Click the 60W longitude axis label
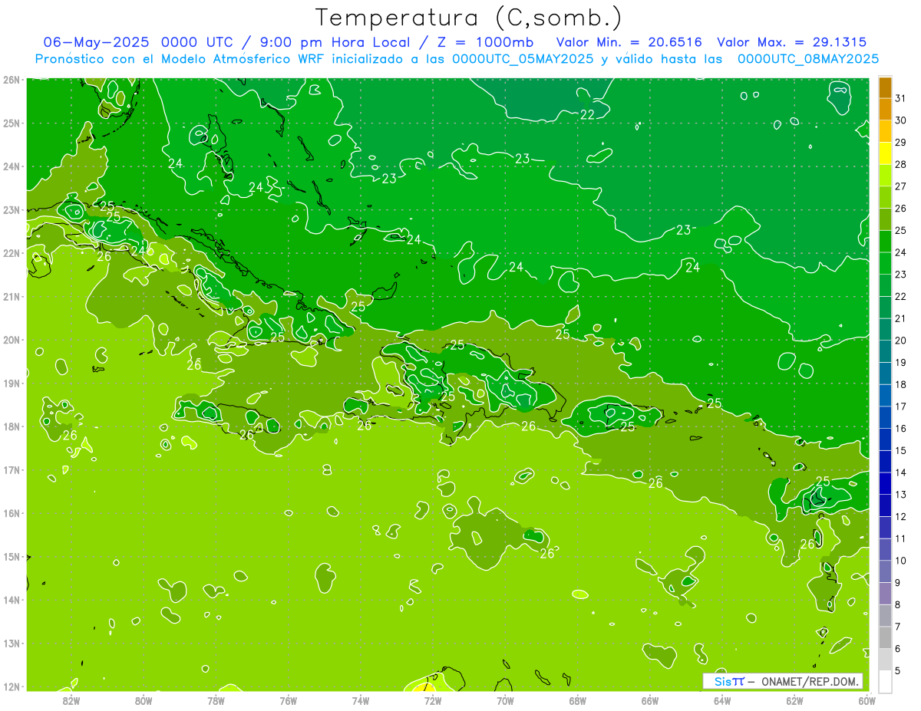This screenshot has width=921, height=711. [x=867, y=699]
